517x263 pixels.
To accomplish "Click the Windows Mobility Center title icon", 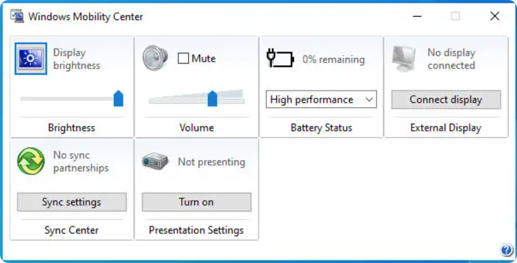I will tap(17, 17).
